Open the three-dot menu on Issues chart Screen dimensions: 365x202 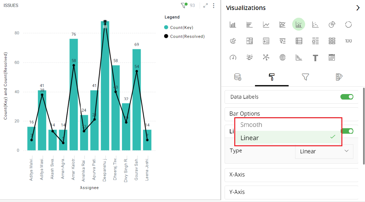[214, 5]
